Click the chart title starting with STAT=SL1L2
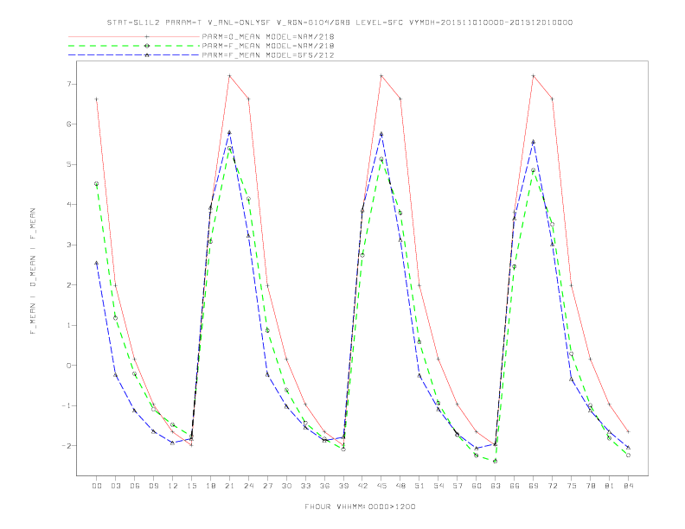The image size is (685, 529). [x=340, y=22]
